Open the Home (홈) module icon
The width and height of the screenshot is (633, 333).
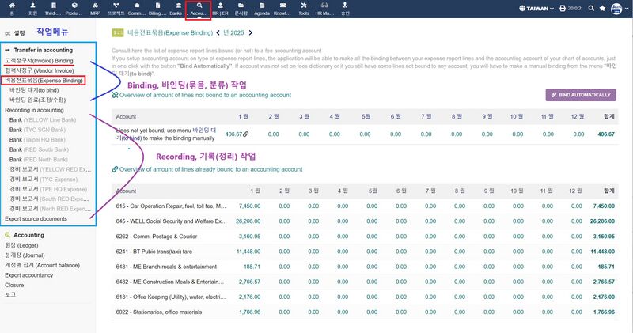[11, 9]
